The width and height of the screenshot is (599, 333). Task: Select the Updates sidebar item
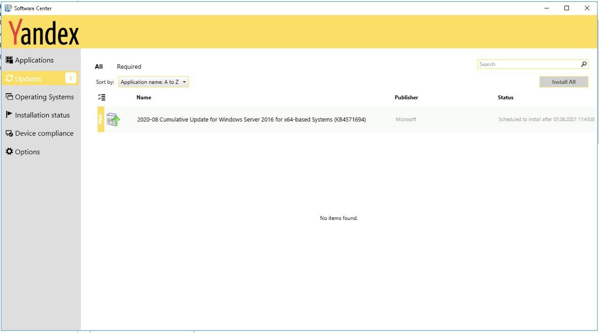40,79
